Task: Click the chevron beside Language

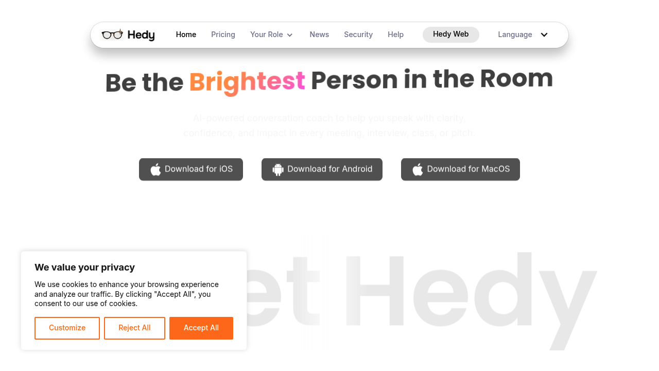Action: [544, 35]
